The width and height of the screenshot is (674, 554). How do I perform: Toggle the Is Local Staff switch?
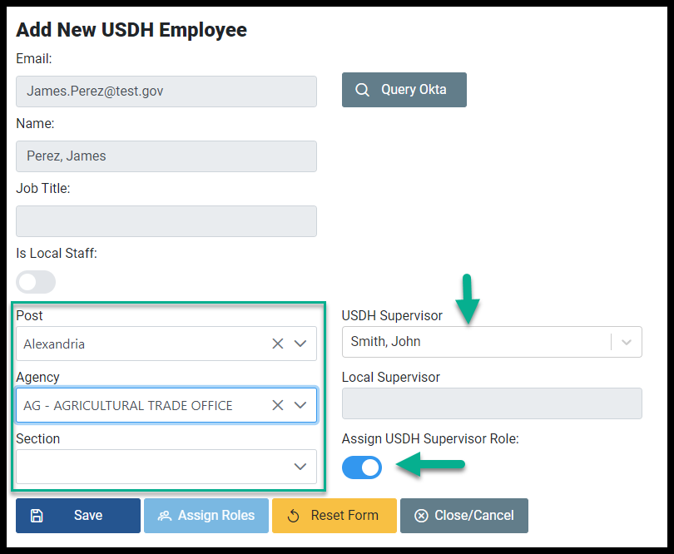pyautogui.click(x=36, y=282)
